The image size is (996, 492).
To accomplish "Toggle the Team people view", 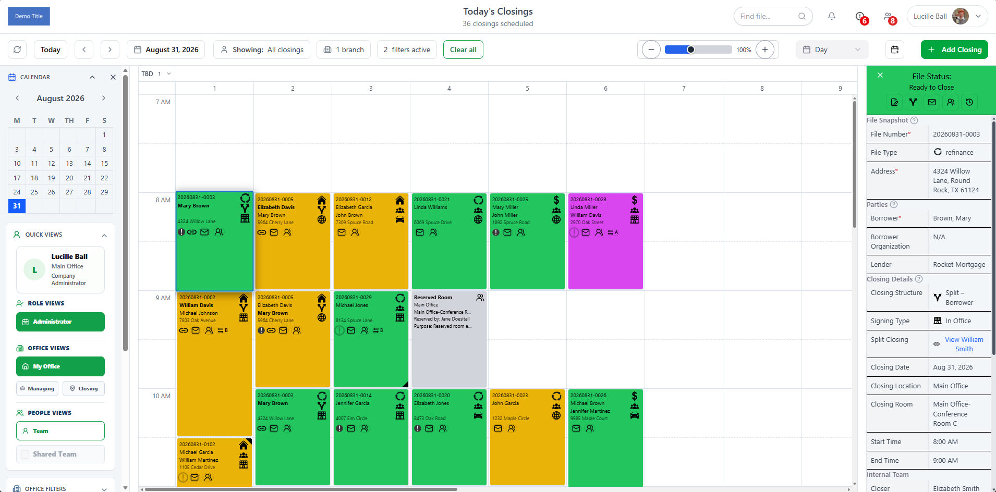I will pos(60,431).
